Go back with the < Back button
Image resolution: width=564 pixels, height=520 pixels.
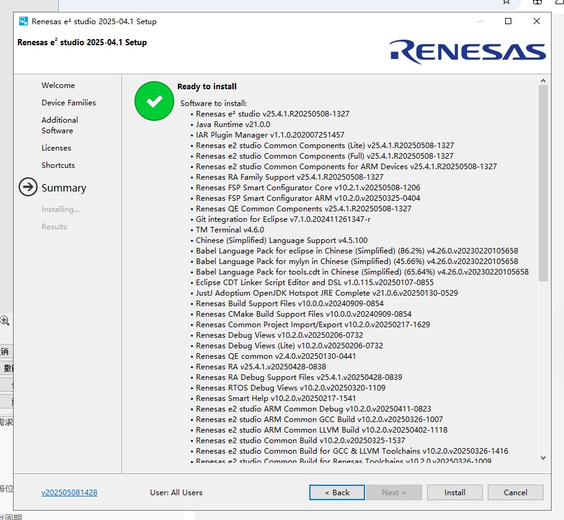(337, 492)
